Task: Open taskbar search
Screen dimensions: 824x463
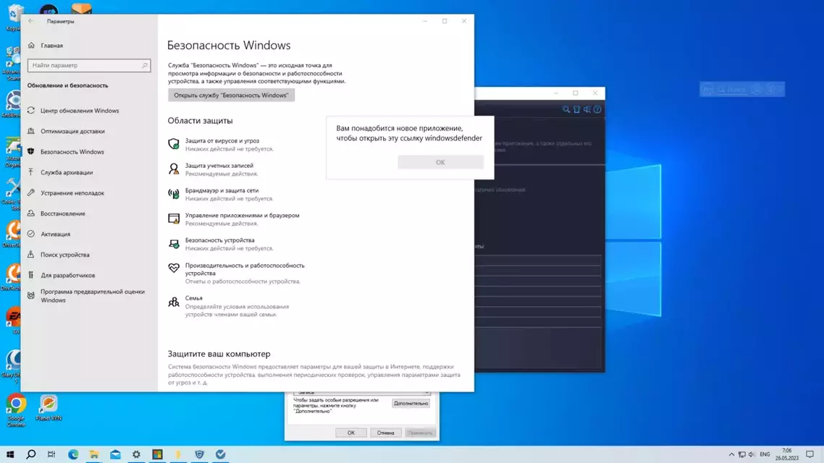Action: [x=31, y=454]
